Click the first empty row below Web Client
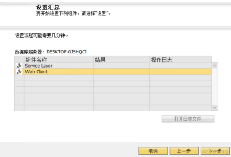This screenshot has width=231, height=157. pos(113,78)
